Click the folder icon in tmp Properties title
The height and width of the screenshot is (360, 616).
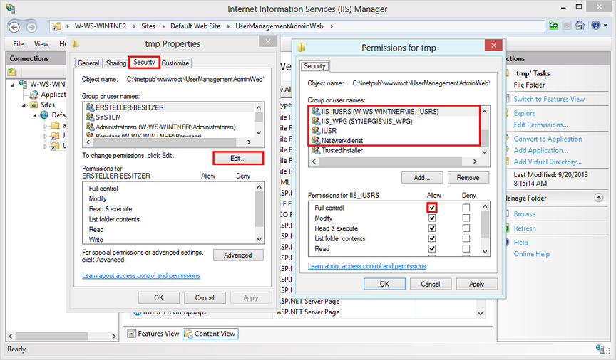(x=76, y=43)
